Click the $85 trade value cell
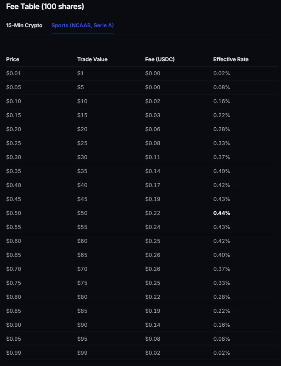Viewport: 281px width, 366px height. click(x=82, y=311)
